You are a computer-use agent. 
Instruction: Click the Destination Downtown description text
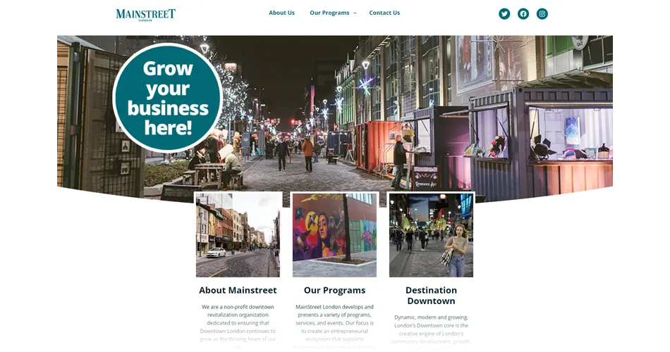point(431,333)
